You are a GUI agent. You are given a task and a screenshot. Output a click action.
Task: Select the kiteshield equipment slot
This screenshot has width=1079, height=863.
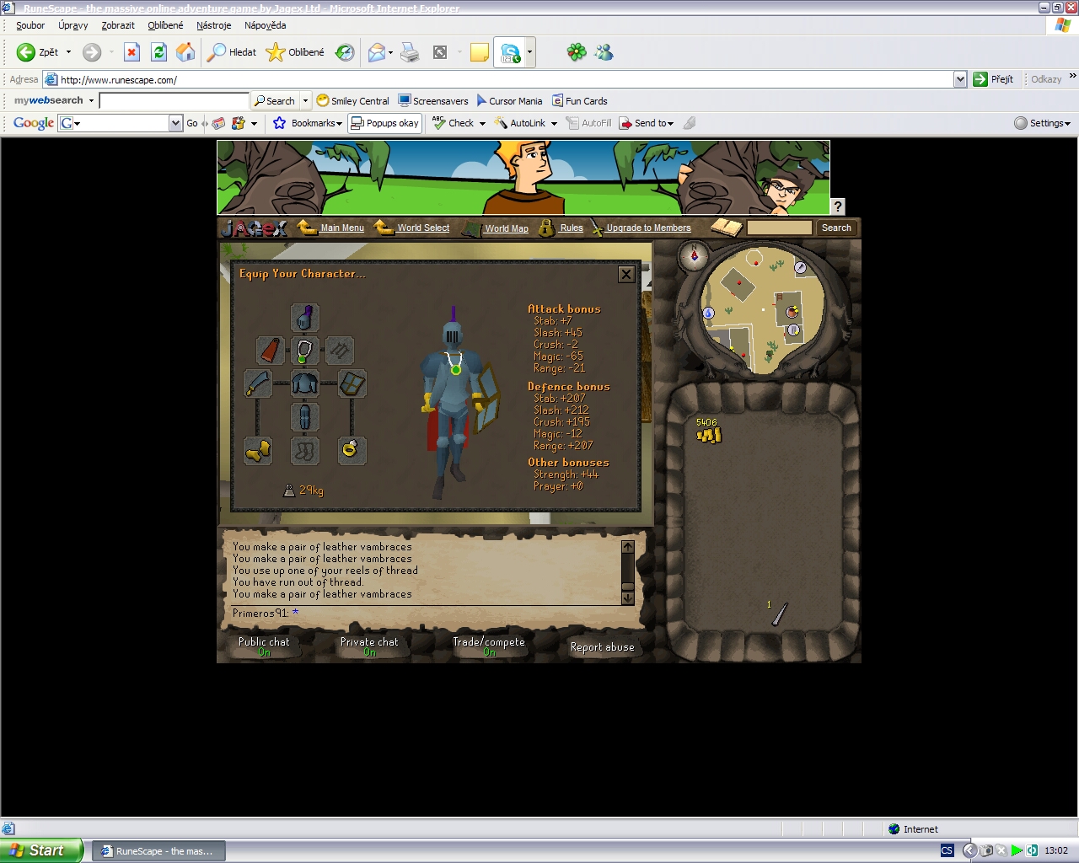tap(352, 383)
